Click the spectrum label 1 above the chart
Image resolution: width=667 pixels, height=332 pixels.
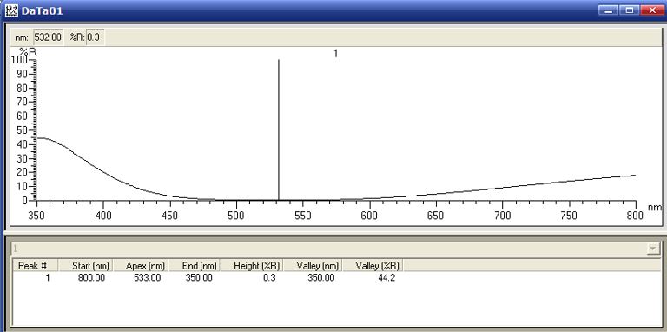(335, 54)
